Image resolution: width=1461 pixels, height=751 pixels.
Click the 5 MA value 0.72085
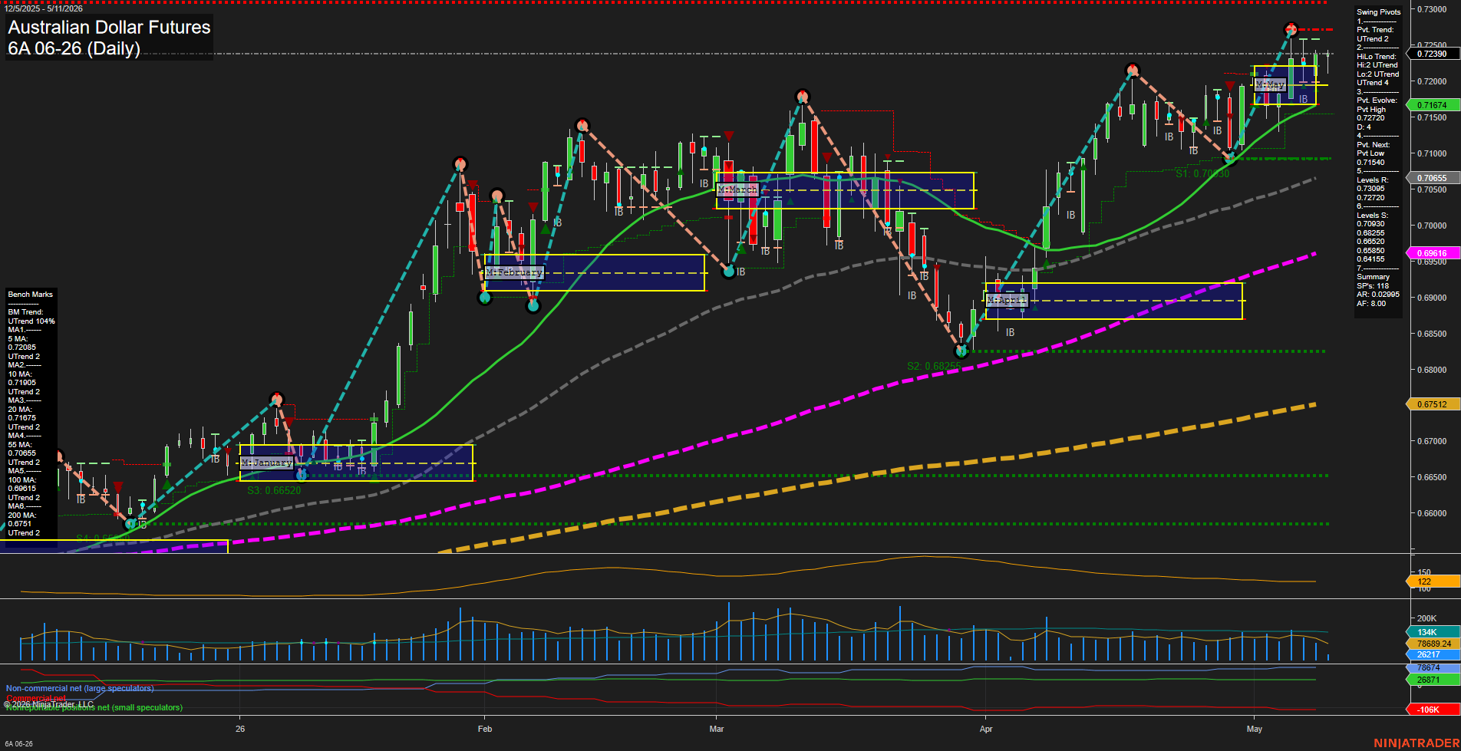(x=22, y=348)
